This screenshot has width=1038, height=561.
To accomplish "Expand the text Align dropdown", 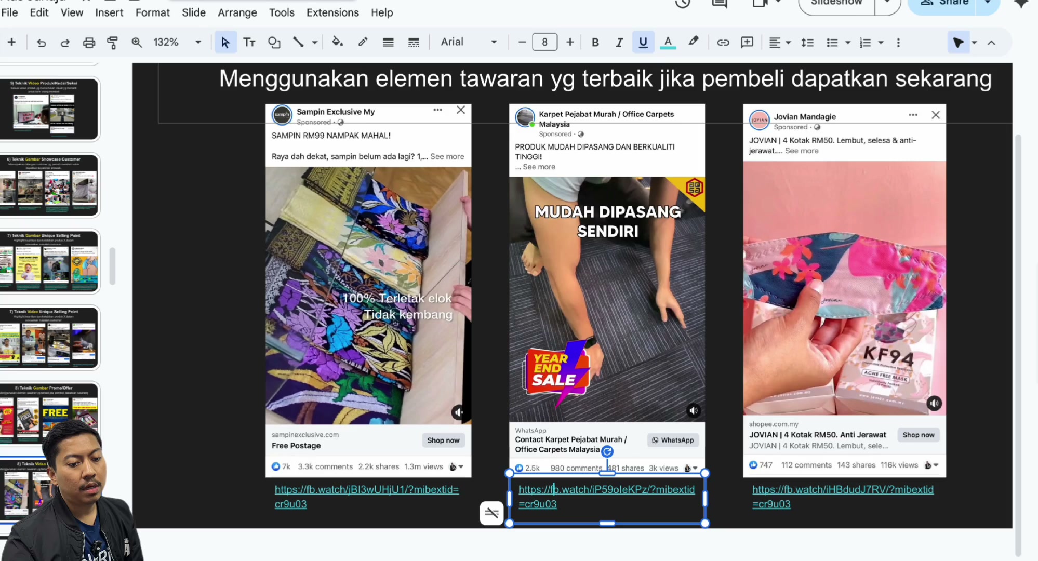I will click(780, 43).
